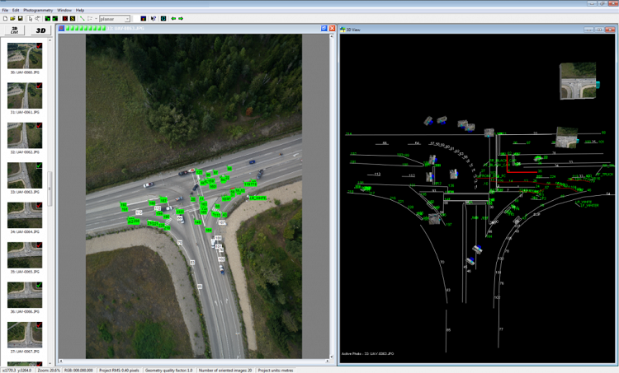Image resolution: width=619 pixels, height=373 pixels.
Task: Select thumbnail 33: UAV-0063.JPG
Action: [25, 175]
